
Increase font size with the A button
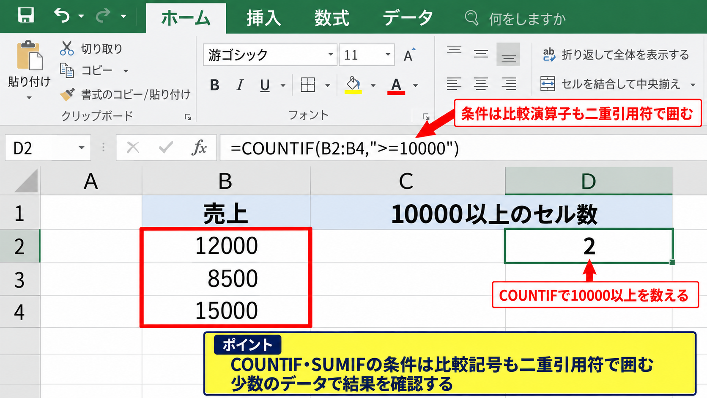(409, 55)
